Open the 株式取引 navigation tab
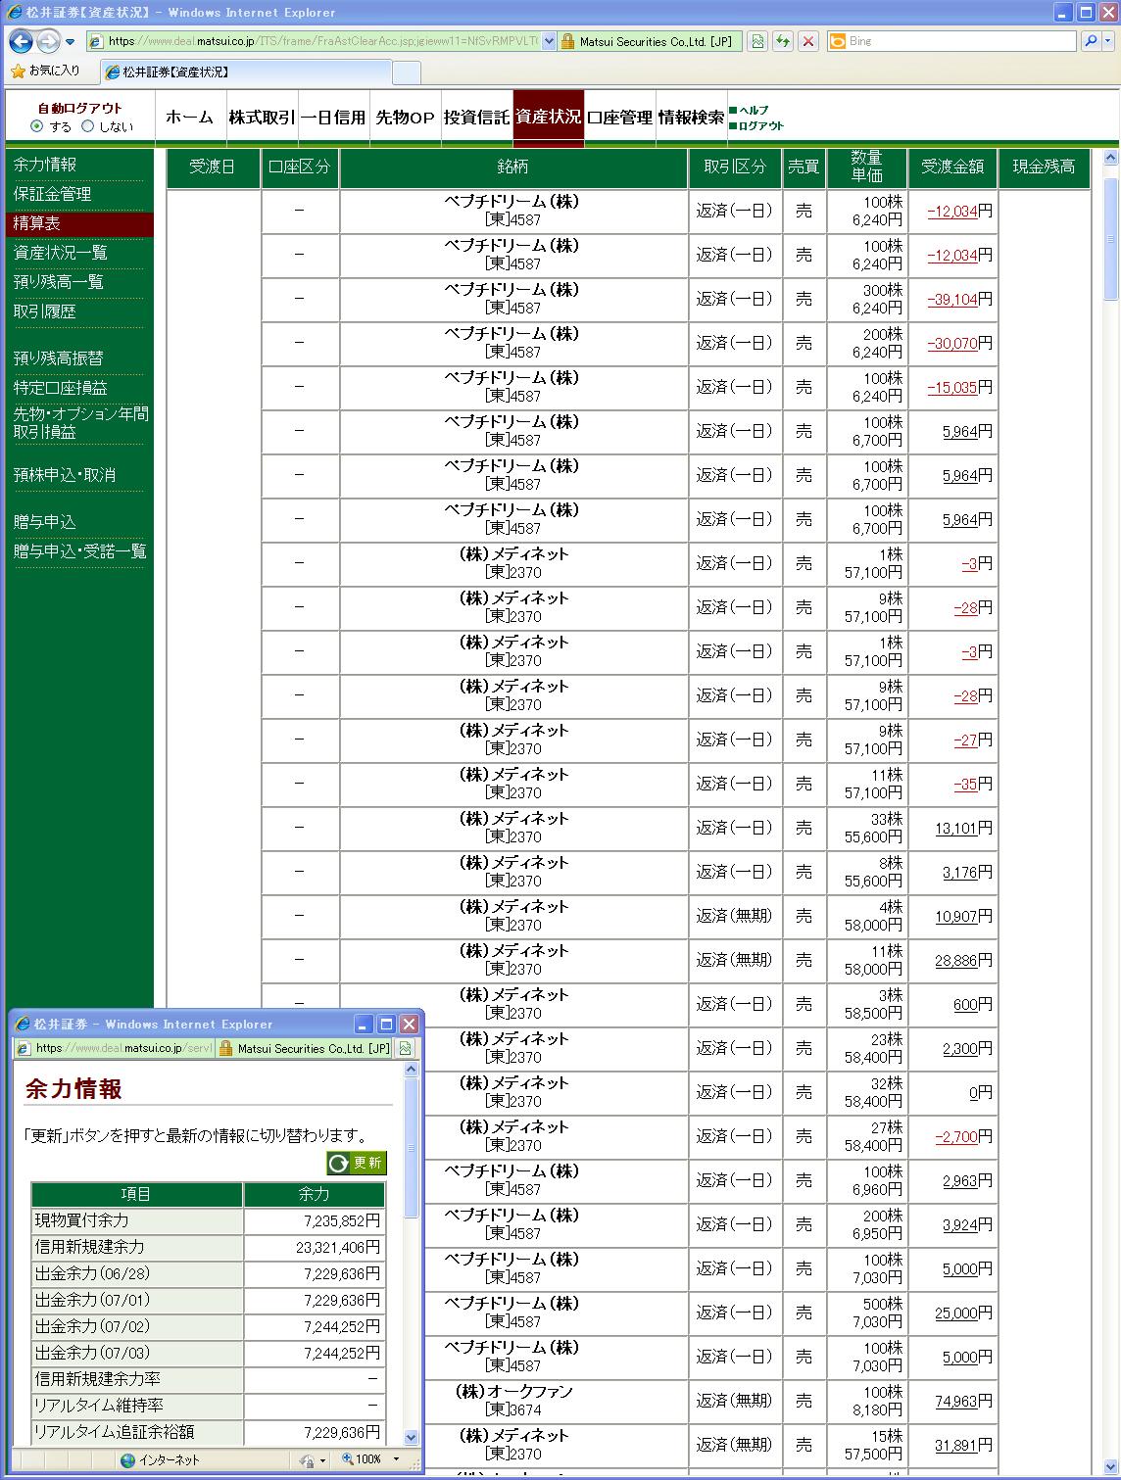The image size is (1121, 1480). pyautogui.click(x=262, y=118)
